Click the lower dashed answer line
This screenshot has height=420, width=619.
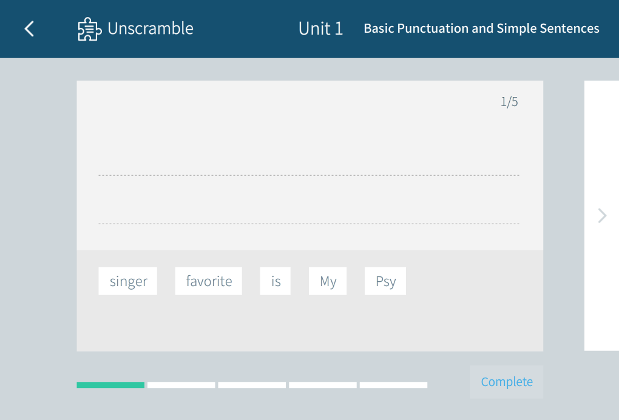point(308,224)
